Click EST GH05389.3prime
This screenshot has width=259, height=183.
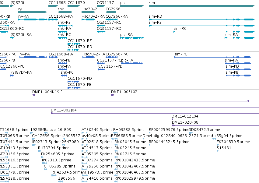point(46,169)
